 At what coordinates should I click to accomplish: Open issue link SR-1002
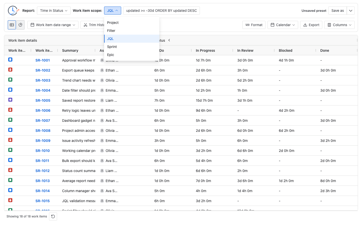click(x=43, y=70)
